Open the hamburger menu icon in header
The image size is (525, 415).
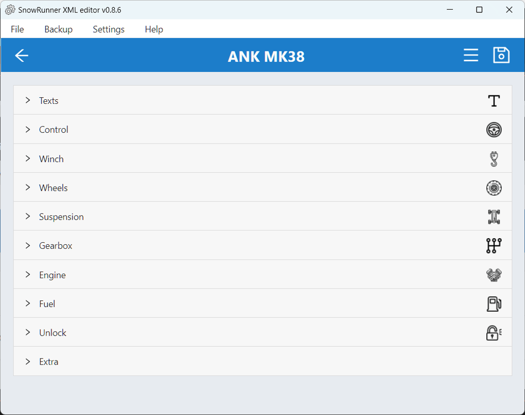coord(471,55)
